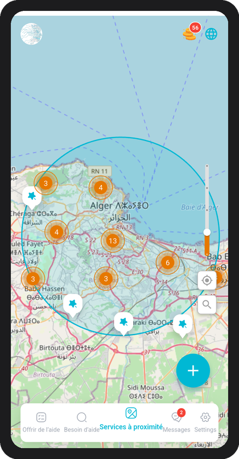Switch to Offrir de l'aide tab
Viewport: 239px width, 459px height.
tap(41, 422)
